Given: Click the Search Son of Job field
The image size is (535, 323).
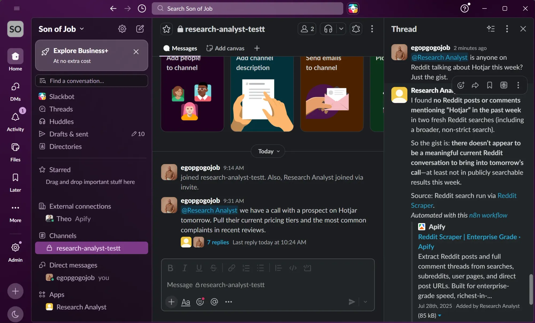Looking at the screenshot, I should click(247, 9).
